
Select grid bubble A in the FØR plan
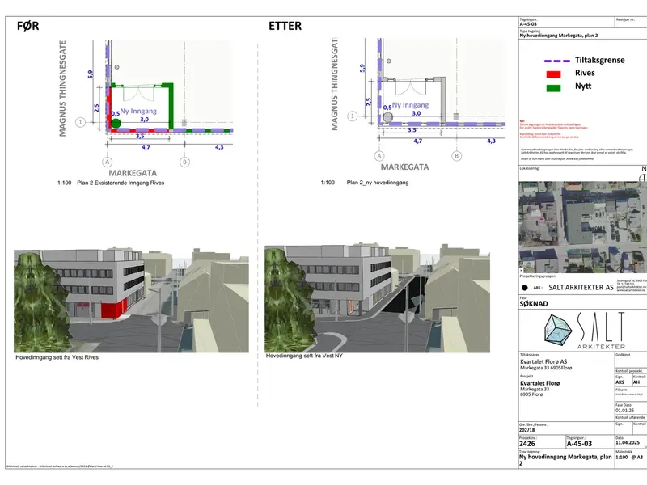coord(107,162)
